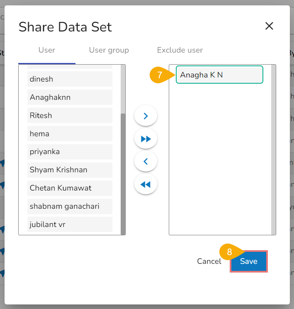Viewport: 294px width, 309px height.
Task: Select shabnam ganachari in the list
Action: [70, 206]
